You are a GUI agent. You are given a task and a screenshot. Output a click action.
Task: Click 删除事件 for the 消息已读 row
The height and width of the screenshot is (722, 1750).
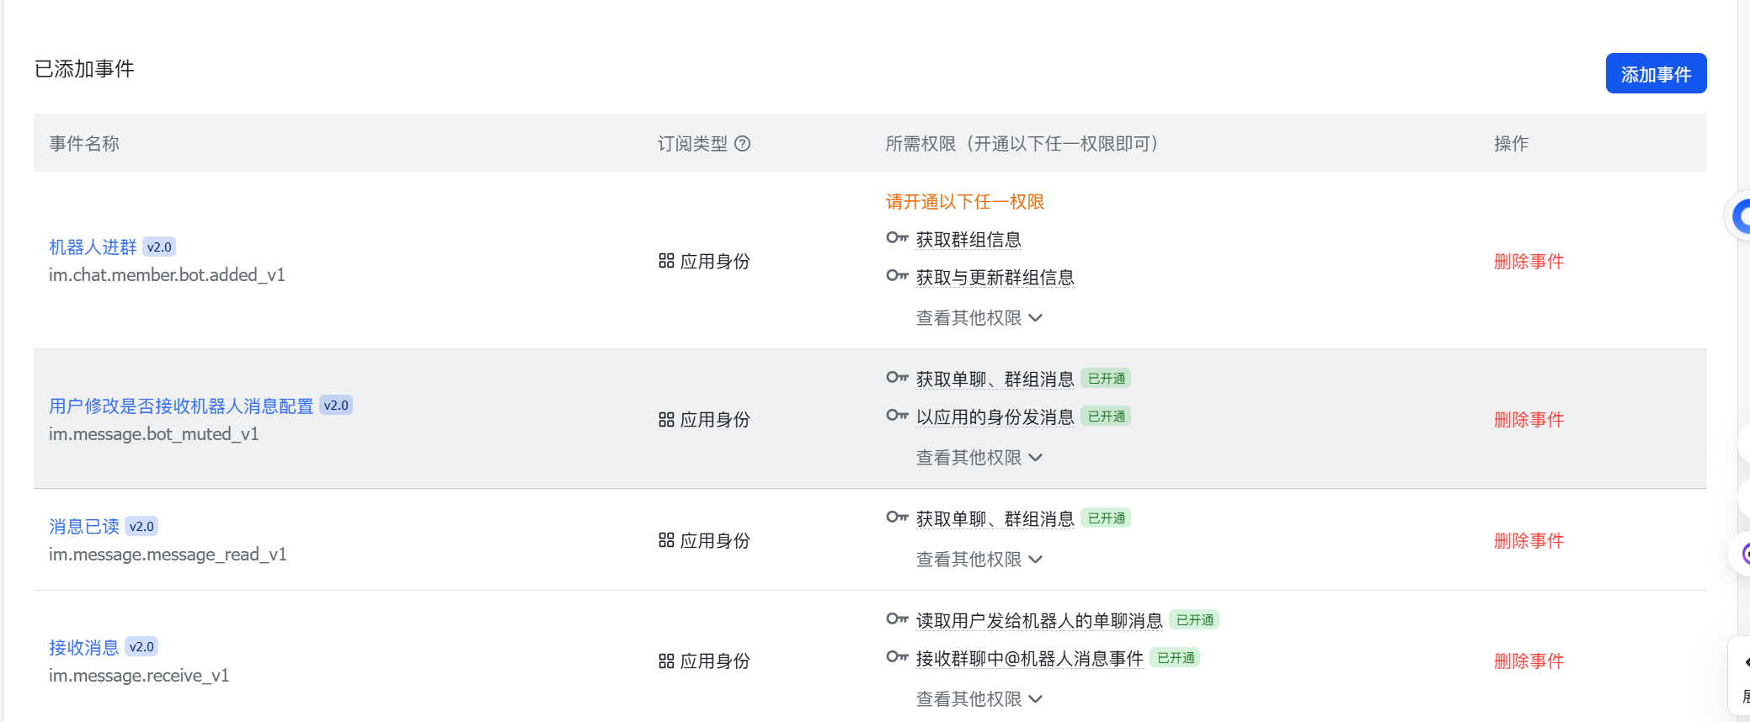click(x=1528, y=541)
